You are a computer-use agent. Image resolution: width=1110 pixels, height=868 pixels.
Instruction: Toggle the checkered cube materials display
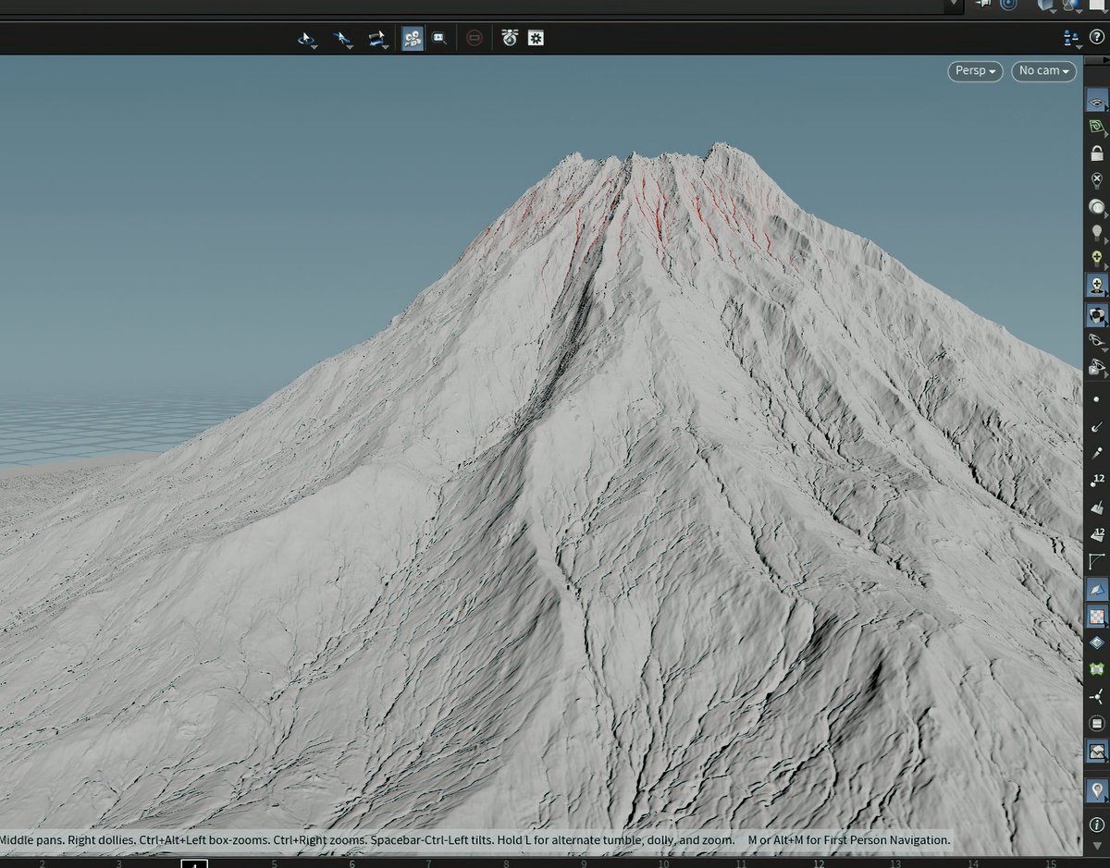[1096, 316]
